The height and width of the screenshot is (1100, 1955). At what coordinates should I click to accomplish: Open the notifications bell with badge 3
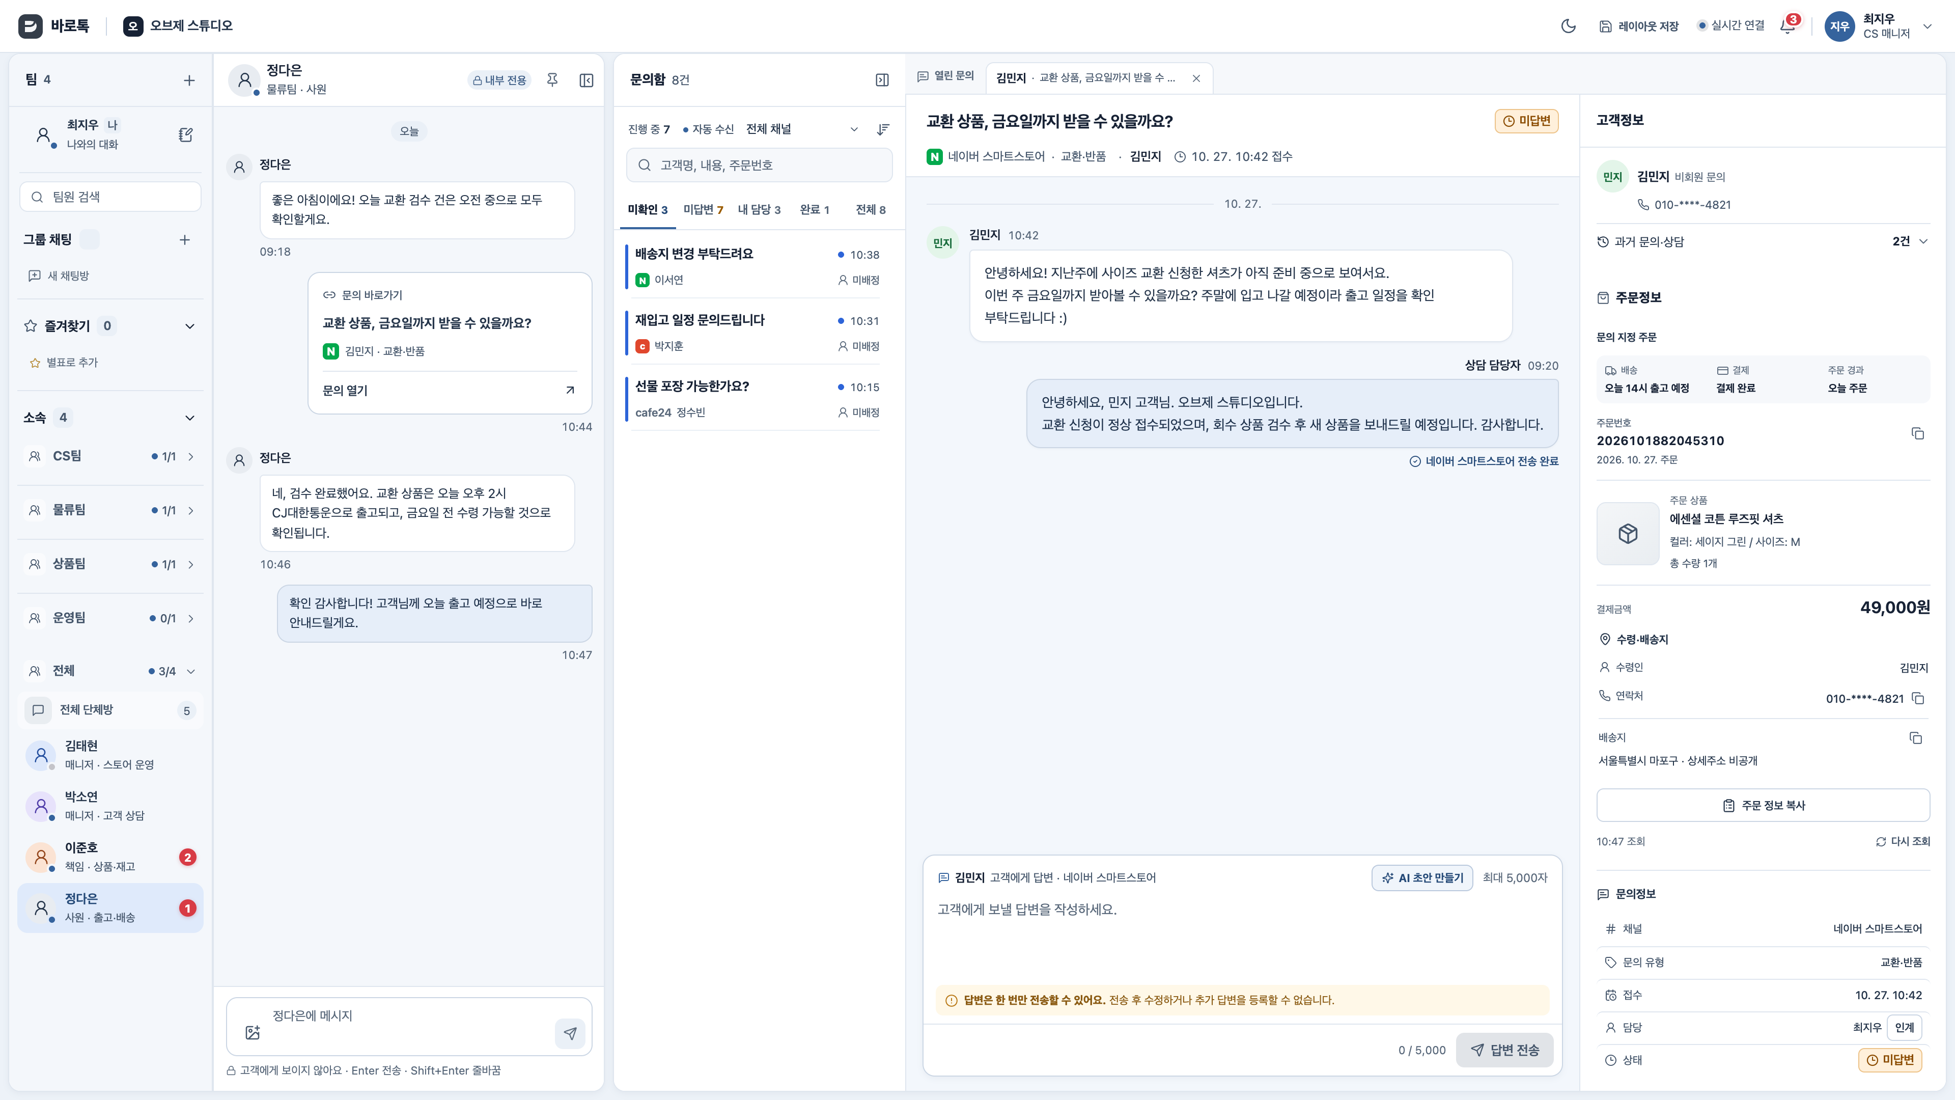click(x=1788, y=26)
